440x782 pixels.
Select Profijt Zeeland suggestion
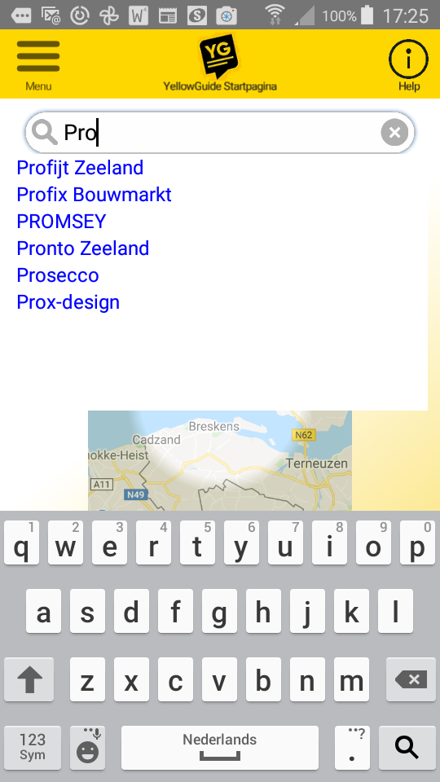(x=81, y=168)
